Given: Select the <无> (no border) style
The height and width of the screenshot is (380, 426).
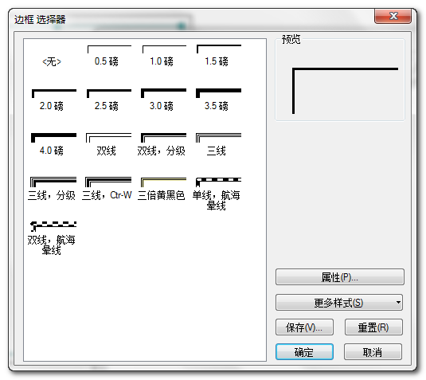Looking at the screenshot, I should [x=52, y=61].
